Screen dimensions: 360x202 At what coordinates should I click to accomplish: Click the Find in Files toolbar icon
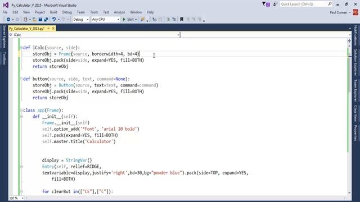[x=142, y=20]
